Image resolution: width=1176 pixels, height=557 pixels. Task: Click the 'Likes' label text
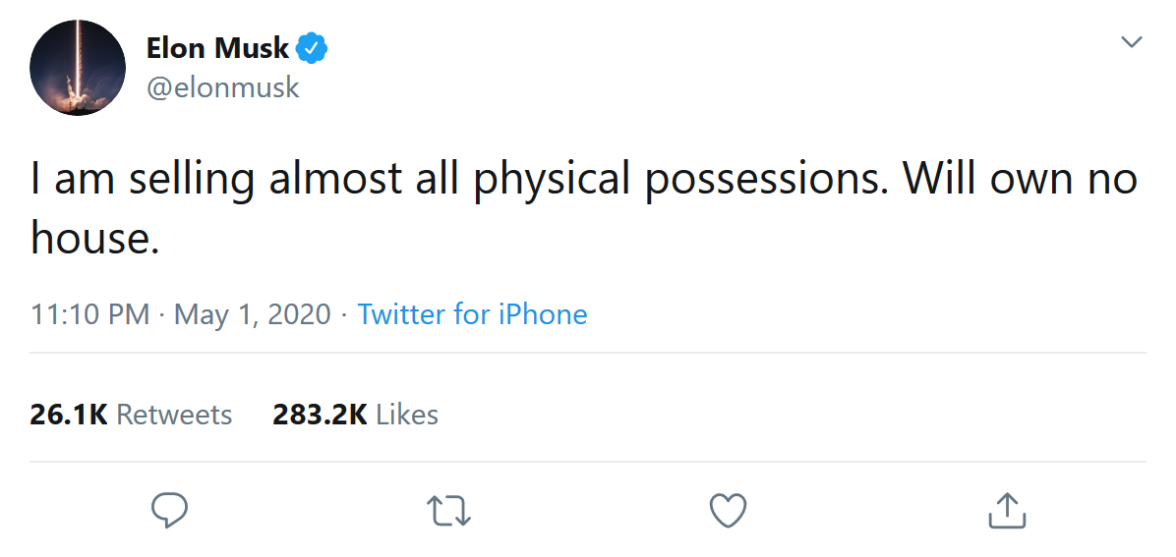[407, 415]
